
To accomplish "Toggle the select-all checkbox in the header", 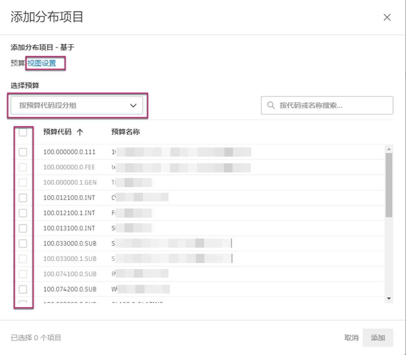I will click(x=23, y=132).
